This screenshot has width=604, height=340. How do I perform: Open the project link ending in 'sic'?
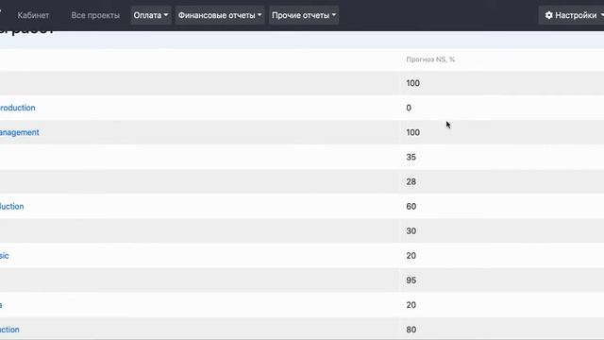[x=4, y=256]
